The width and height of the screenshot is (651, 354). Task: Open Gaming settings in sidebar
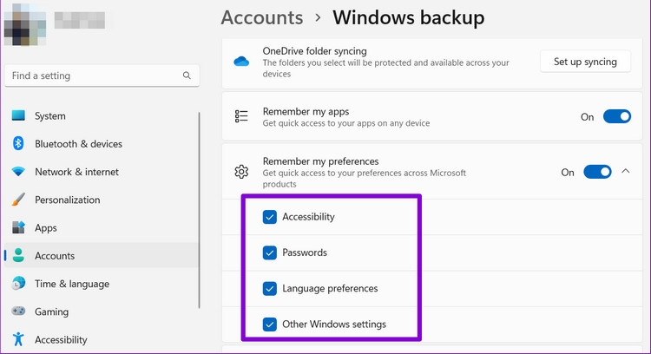[102, 311]
